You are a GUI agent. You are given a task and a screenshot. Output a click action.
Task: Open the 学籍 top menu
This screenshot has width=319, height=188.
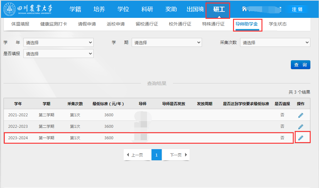coord(75,9)
